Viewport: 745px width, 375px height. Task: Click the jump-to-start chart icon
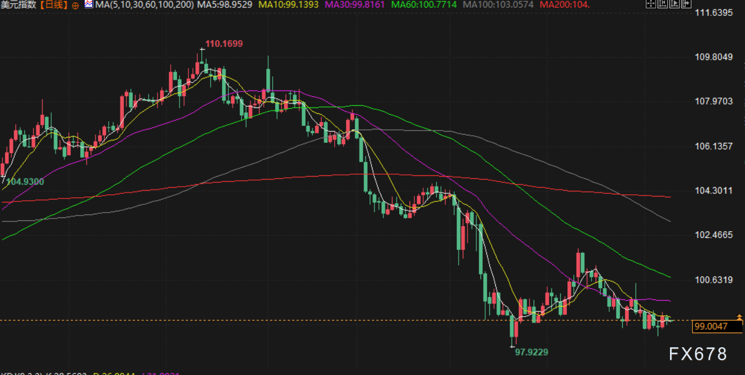pos(662,5)
